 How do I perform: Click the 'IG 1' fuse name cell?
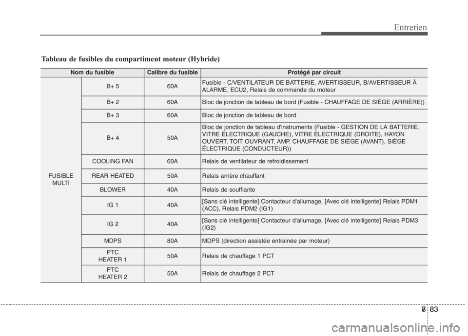pyautogui.click(x=113, y=205)
